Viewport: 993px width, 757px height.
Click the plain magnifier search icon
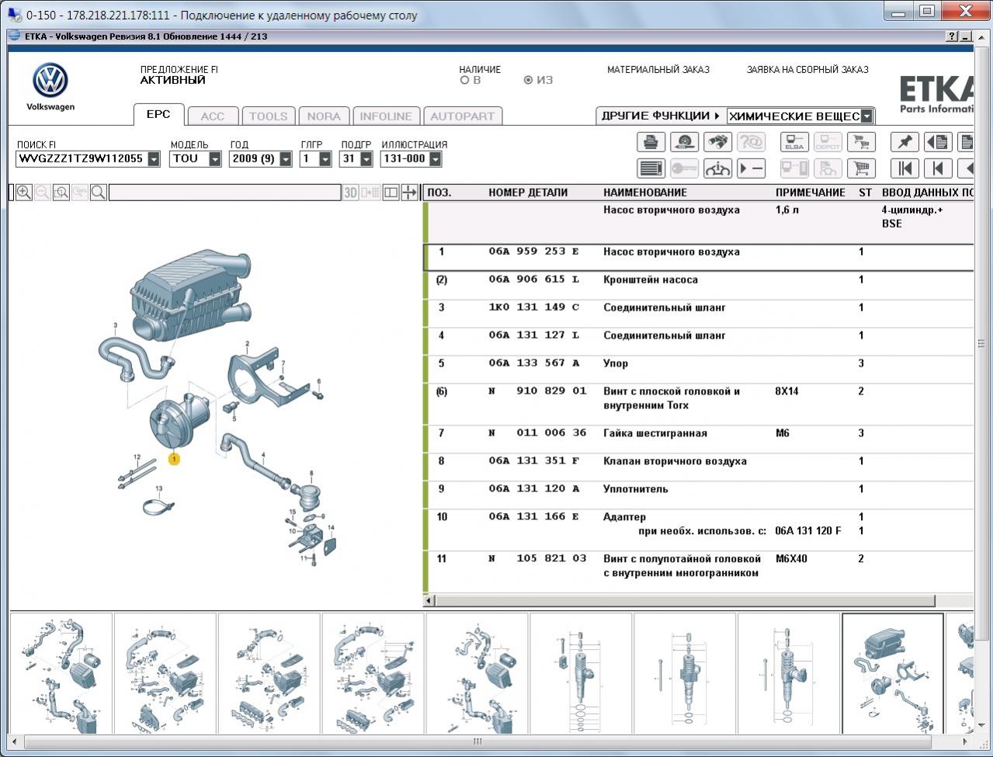(x=99, y=193)
